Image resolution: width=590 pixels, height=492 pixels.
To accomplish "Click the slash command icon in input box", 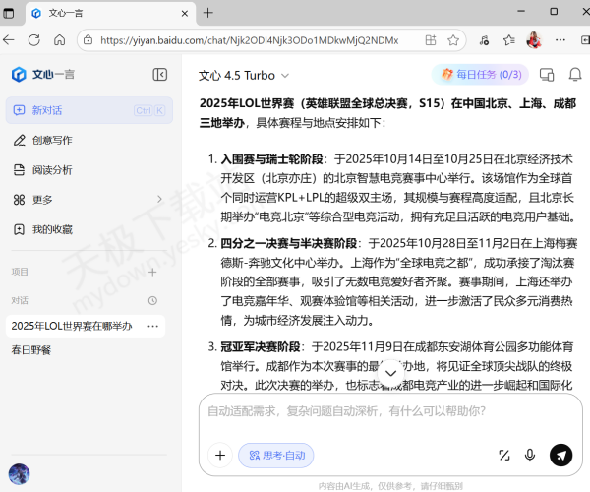I will [x=503, y=455].
